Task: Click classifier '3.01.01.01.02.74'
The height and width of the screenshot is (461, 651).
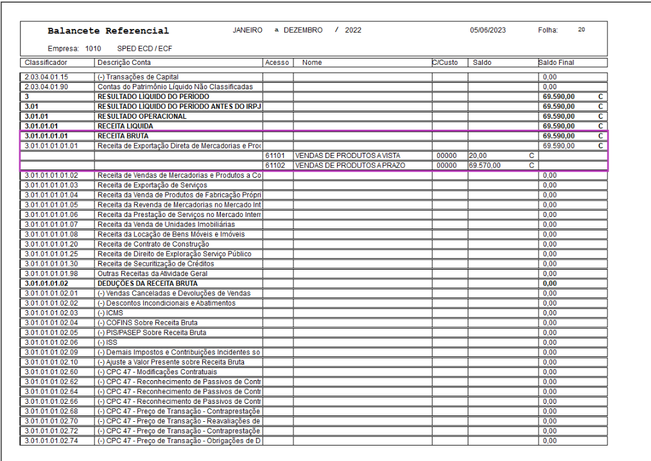Action: tap(51, 440)
